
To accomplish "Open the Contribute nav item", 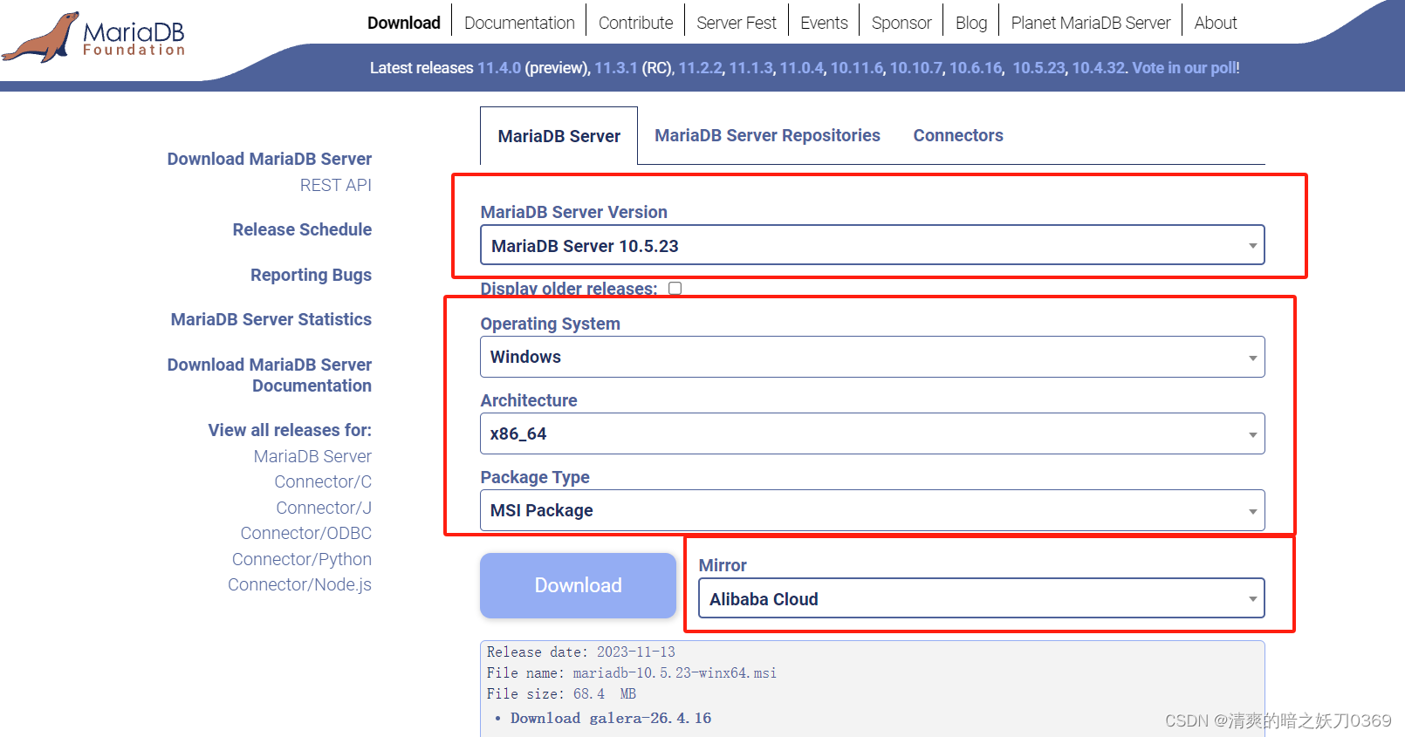I will pyautogui.click(x=635, y=23).
